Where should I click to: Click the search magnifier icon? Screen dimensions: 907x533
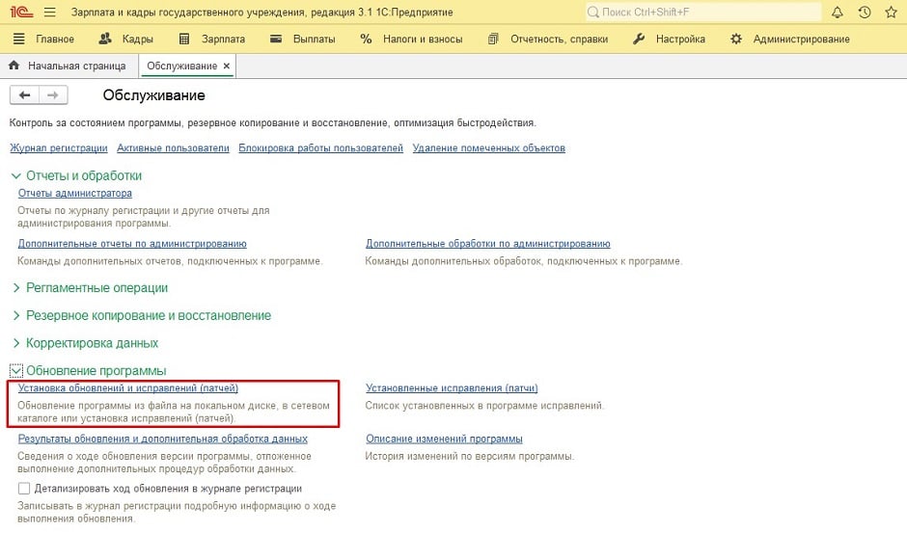click(592, 12)
